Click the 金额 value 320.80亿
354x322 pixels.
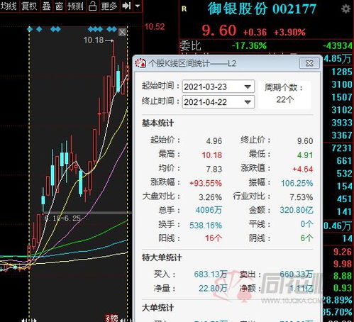coord(297,210)
